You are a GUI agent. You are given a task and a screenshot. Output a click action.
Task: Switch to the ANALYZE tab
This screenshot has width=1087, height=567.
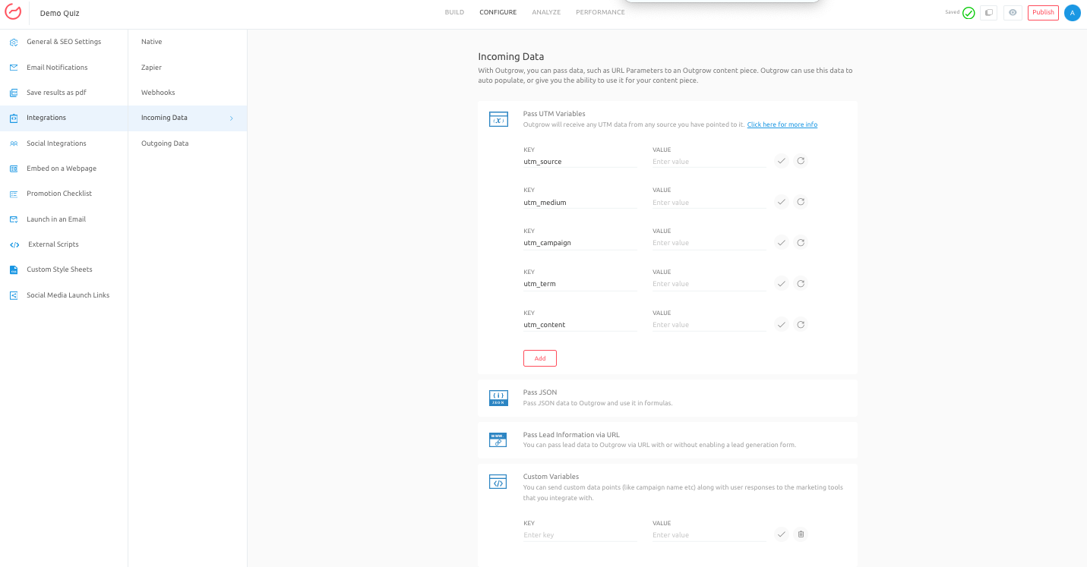(546, 12)
